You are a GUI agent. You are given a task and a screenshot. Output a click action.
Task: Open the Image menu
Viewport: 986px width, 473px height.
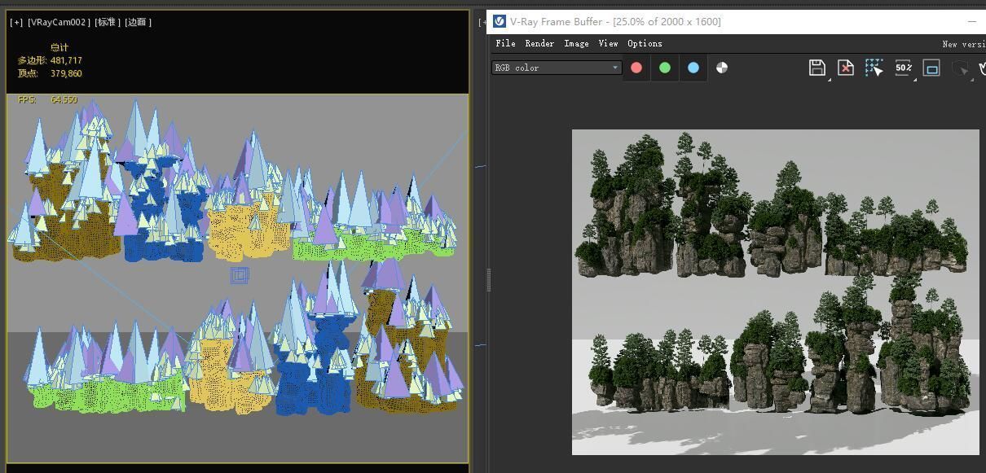576,43
